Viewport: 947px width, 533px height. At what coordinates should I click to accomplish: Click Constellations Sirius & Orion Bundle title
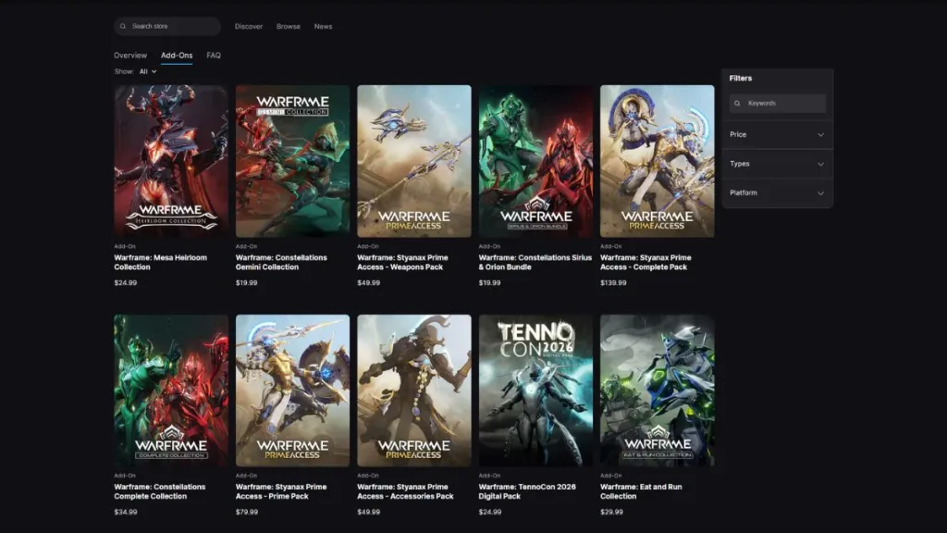point(535,262)
